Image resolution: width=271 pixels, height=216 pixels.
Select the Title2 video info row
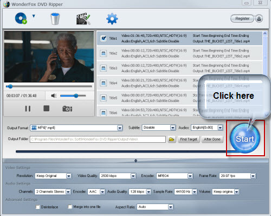point(179,53)
